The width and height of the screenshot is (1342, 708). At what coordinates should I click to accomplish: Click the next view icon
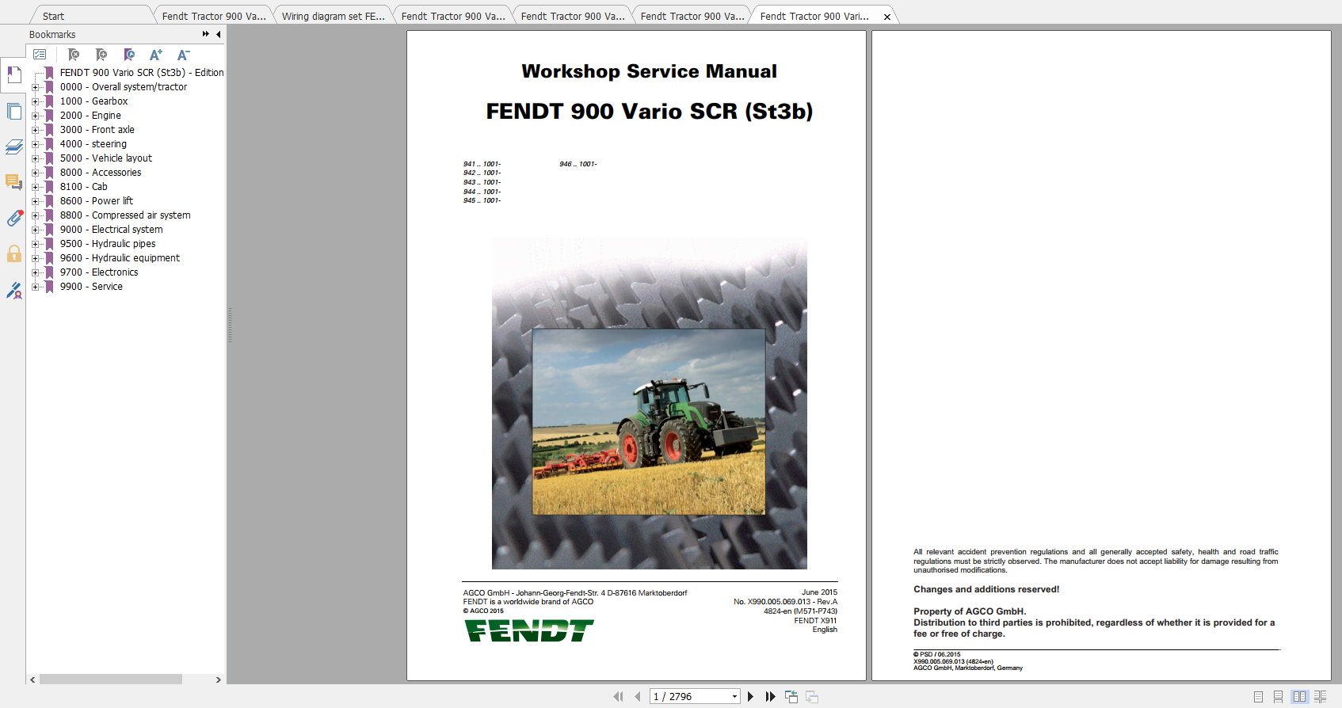812,696
